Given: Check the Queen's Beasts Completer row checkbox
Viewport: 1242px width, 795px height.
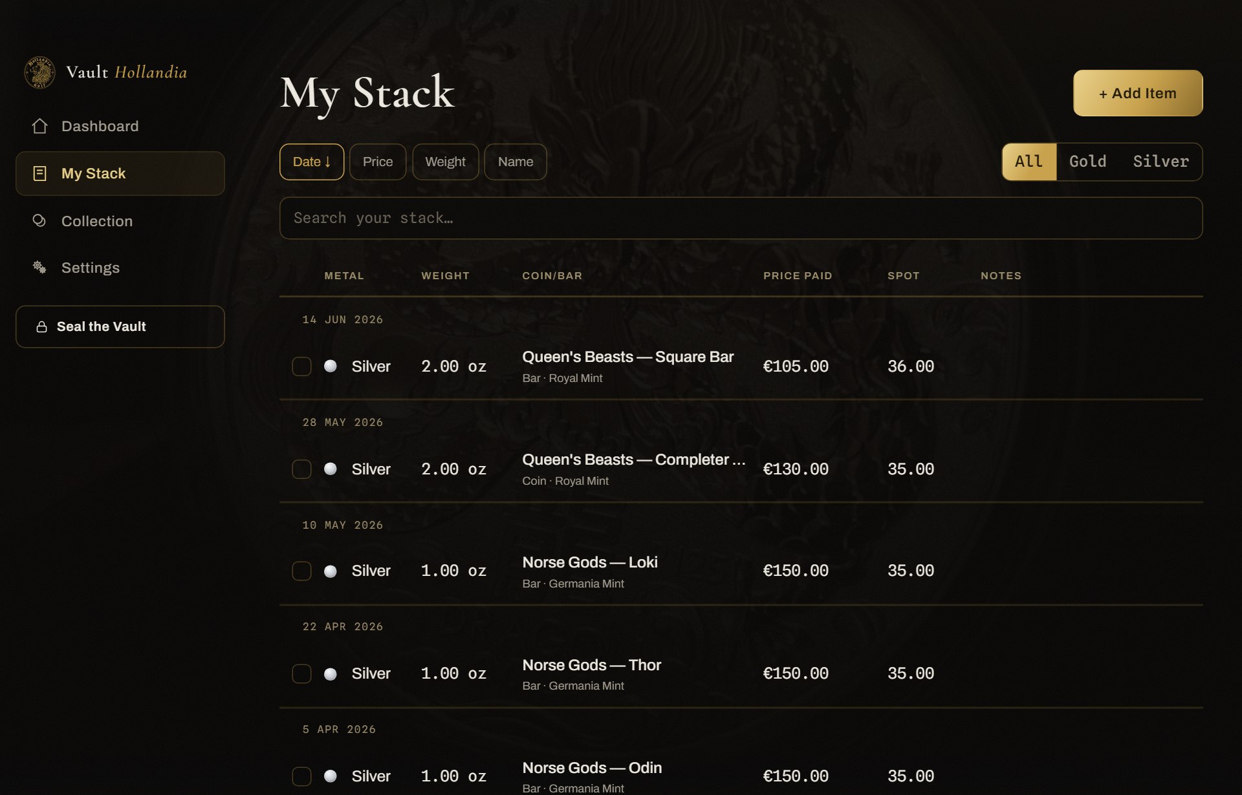Looking at the screenshot, I should point(301,469).
